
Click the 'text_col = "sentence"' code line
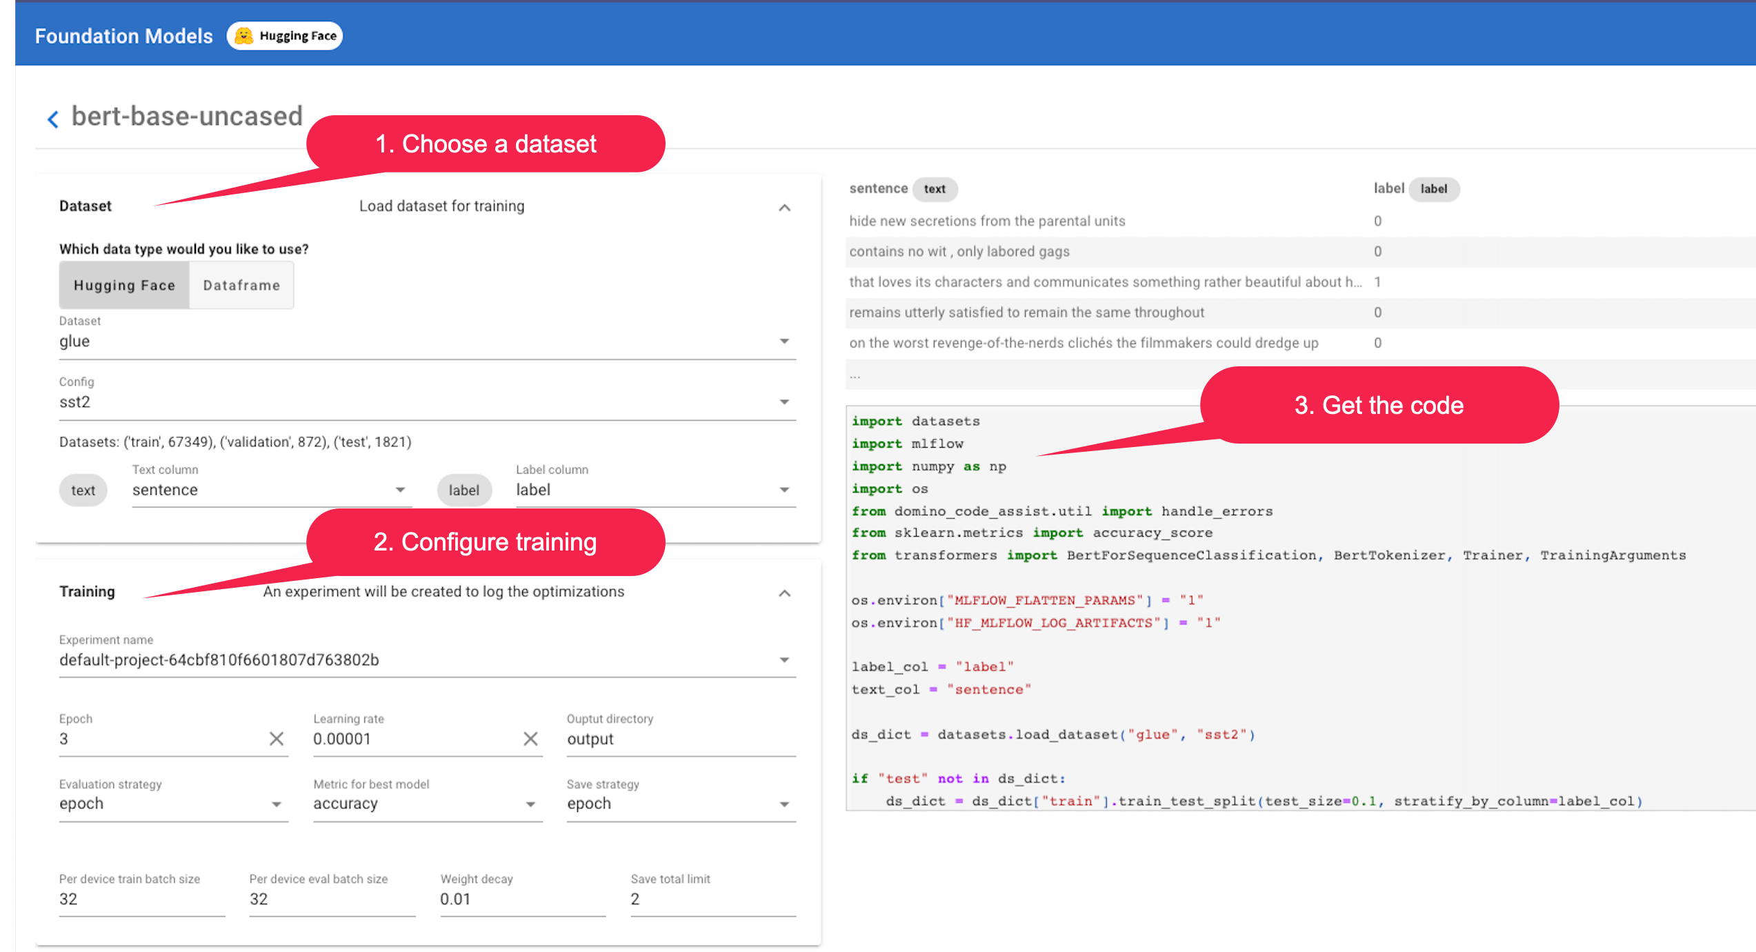click(x=941, y=690)
